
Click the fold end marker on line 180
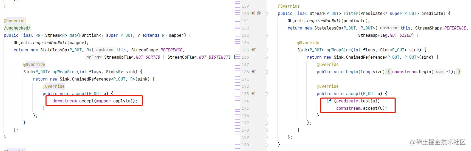266,145
